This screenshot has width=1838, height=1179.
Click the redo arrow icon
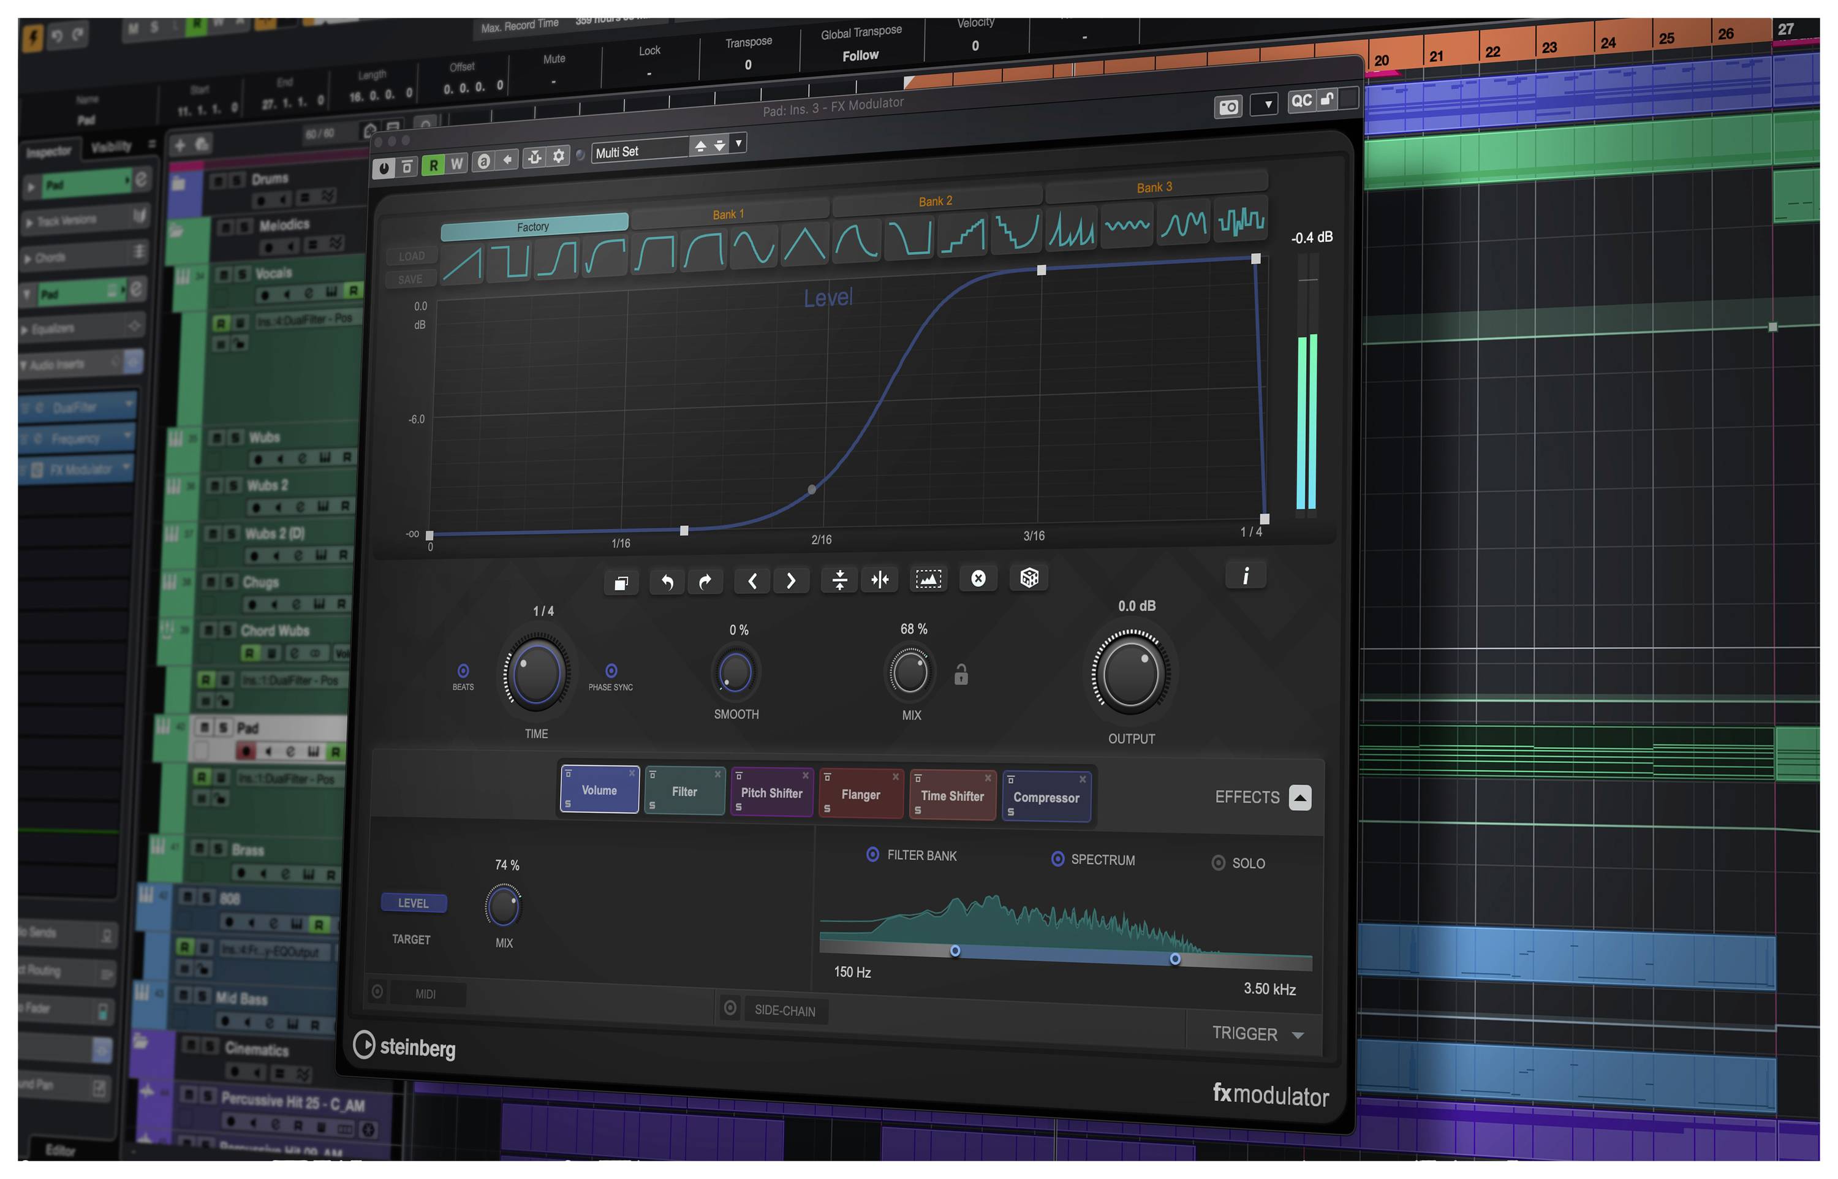point(706,580)
